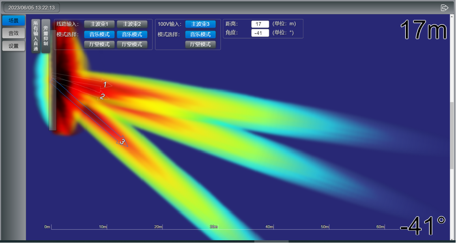
Task: Toggle the 所有输入直通 vertical button
Action: [x=36, y=36]
